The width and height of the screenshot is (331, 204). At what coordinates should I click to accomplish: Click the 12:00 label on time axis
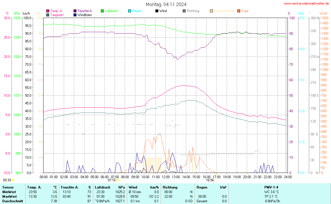tap(166, 176)
